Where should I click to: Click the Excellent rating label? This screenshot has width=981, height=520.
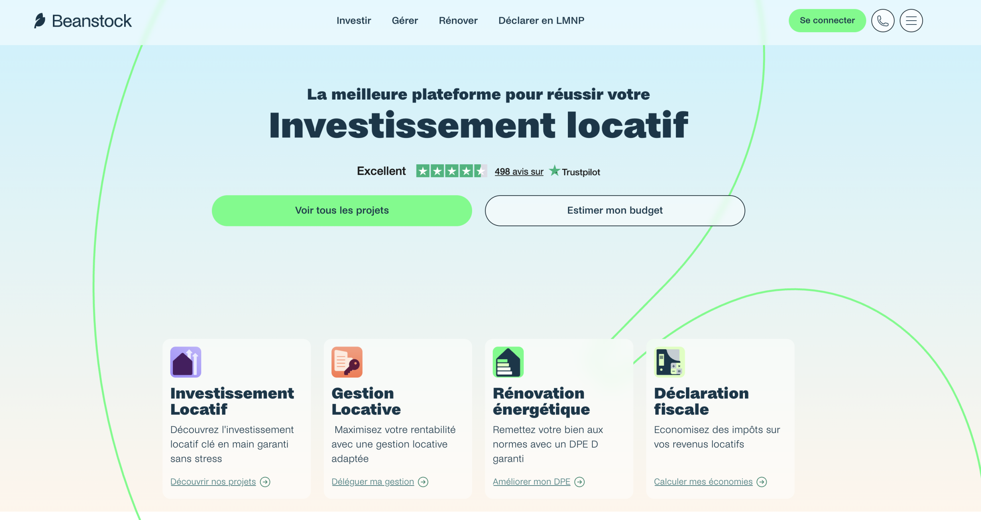point(381,171)
